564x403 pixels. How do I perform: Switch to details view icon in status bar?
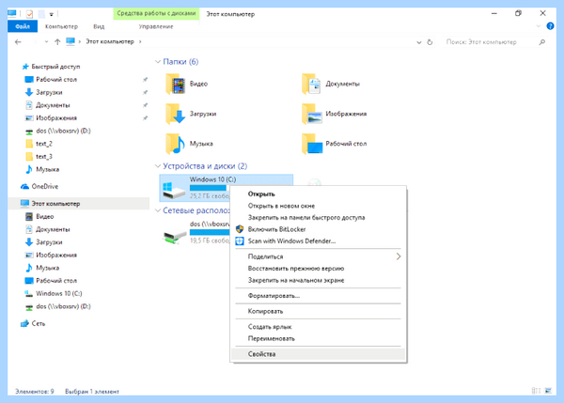(x=536, y=391)
